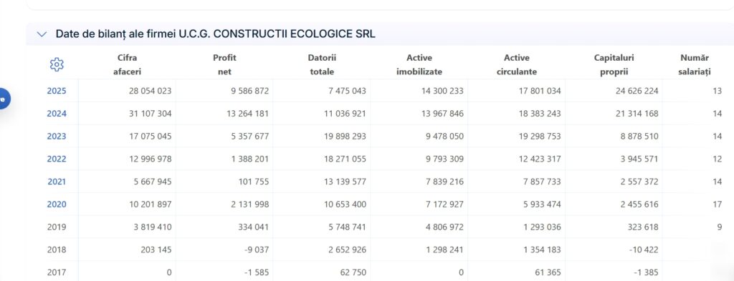The width and height of the screenshot is (734, 281).
Task: Select net profit 1 388 201
Action: [x=250, y=159]
